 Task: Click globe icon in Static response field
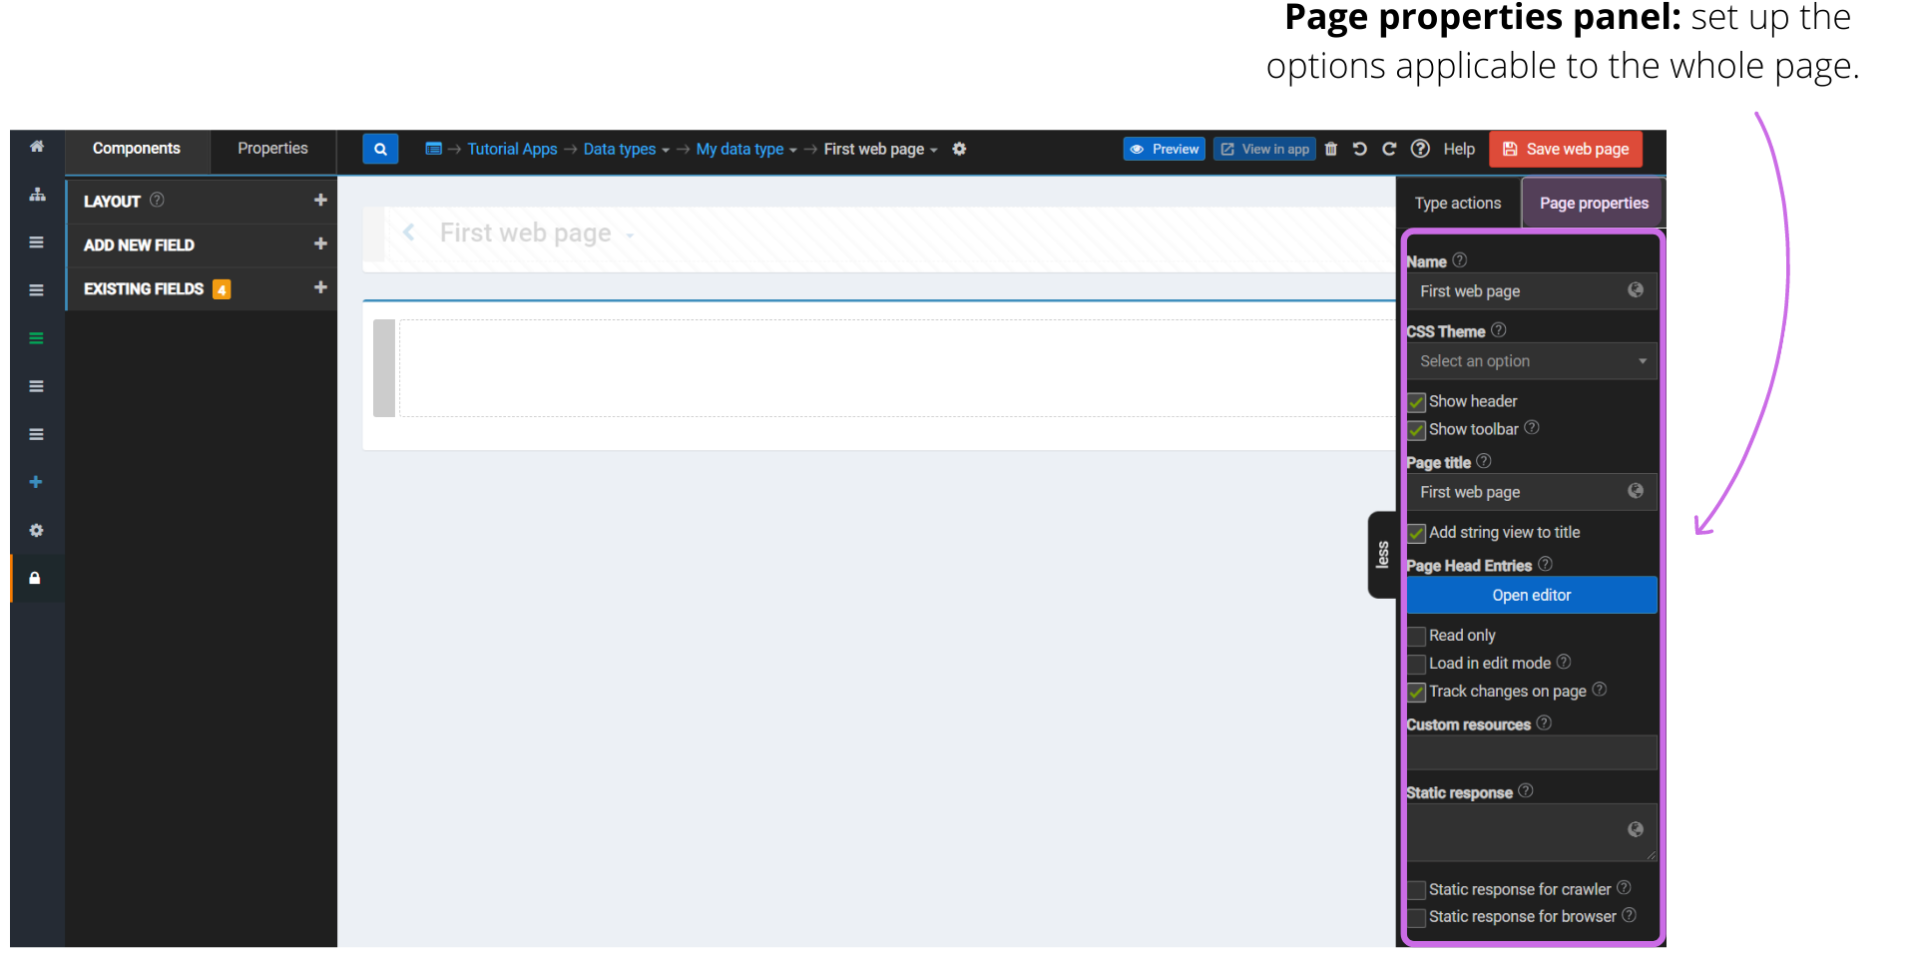1636,829
